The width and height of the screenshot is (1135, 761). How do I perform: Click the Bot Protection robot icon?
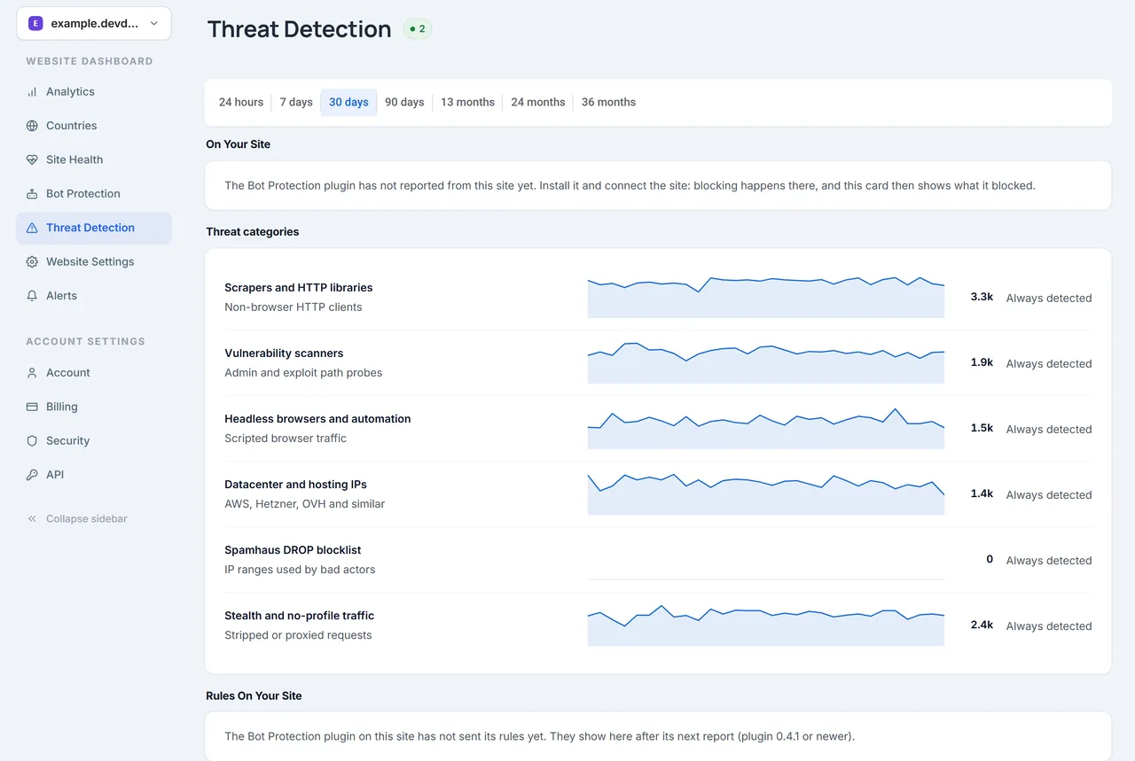coord(32,194)
